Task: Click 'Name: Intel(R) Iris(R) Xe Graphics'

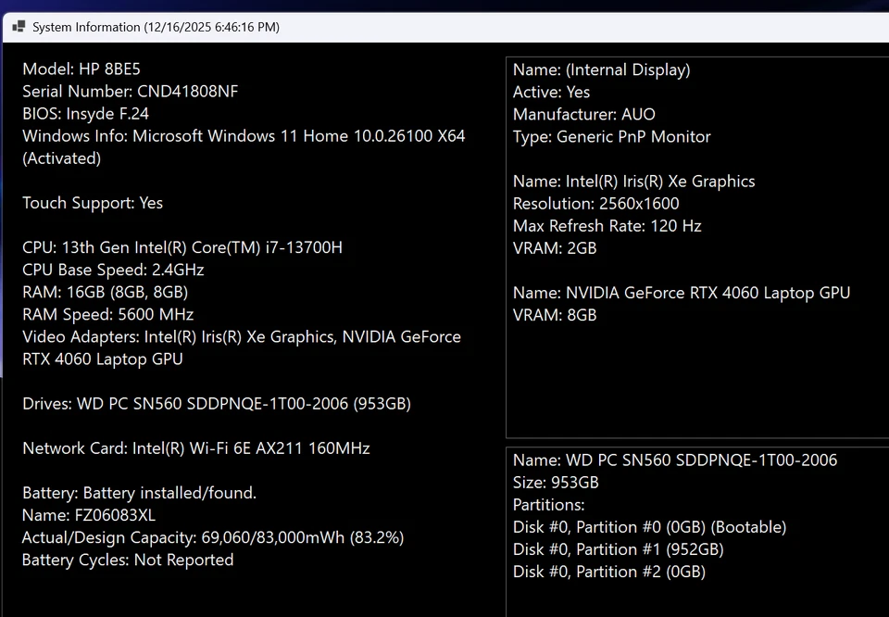Action: click(633, 182)
